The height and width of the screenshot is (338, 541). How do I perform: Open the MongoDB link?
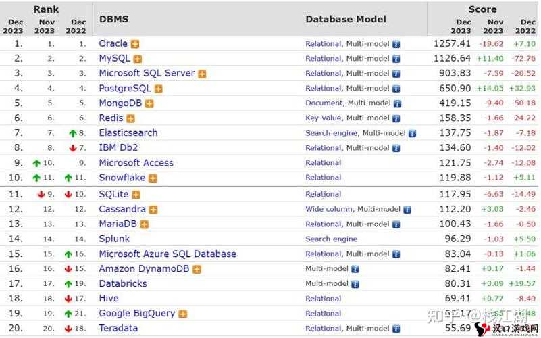click(x=120, y=103)
